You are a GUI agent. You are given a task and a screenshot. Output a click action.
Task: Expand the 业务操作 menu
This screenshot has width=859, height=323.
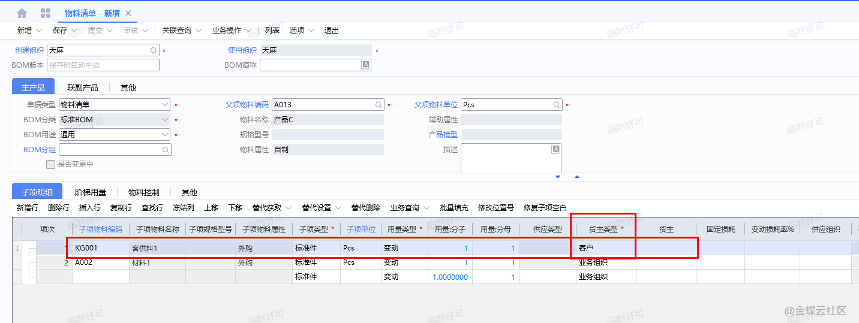[x=231, y=31]
